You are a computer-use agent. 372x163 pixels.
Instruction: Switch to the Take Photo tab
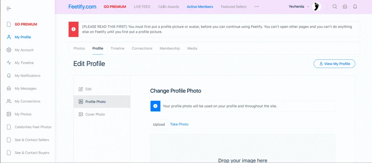pyautogui.click(x=179, y=124)
